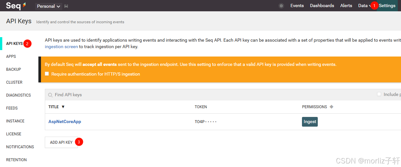Open the AspNetCoreApp API key
Image resolution: width=401 pixels, height=167 pixels.
click(x=65, y=122)
